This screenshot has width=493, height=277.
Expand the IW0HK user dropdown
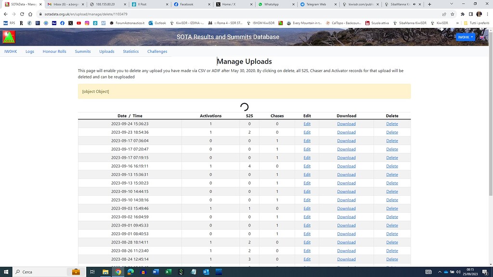pos(465,37)
